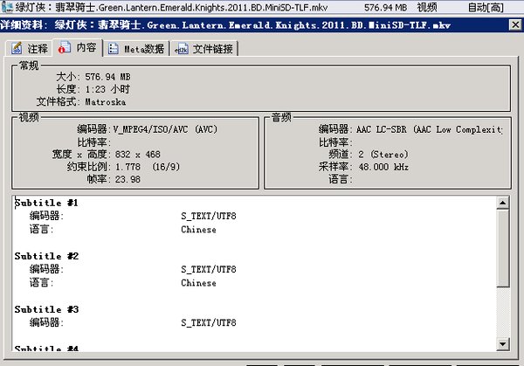Click the Subtitle #3 heading
Viewport: 524px width, 366px height.
pyautogui.click(x=46, y=309)
